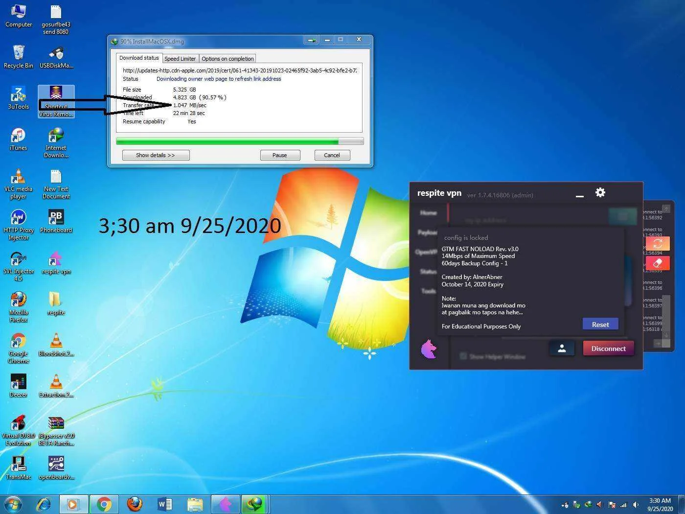685x514 pixels.
Task: Select the gosurfbe43 send 8080 file
Action: (56, 20)
